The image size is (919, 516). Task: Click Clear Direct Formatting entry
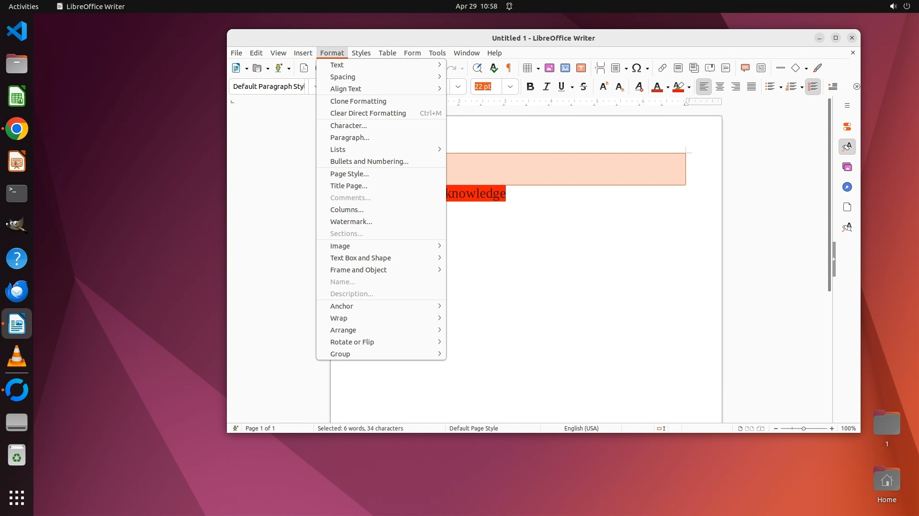click(x=368, y=113)
